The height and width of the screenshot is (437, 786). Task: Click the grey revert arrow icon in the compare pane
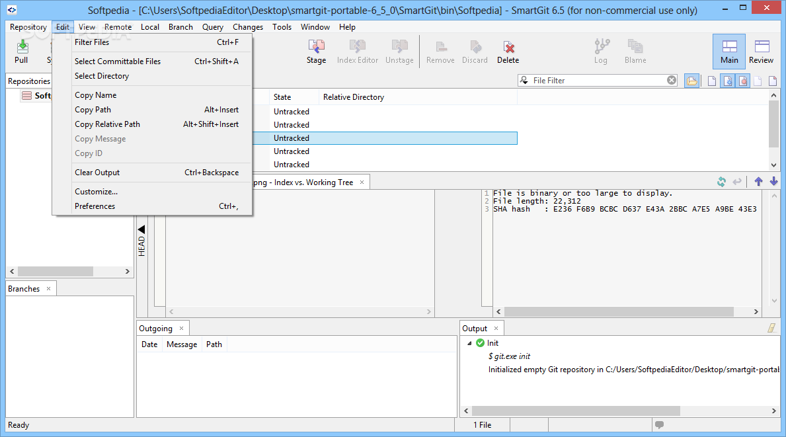point(737,182)
